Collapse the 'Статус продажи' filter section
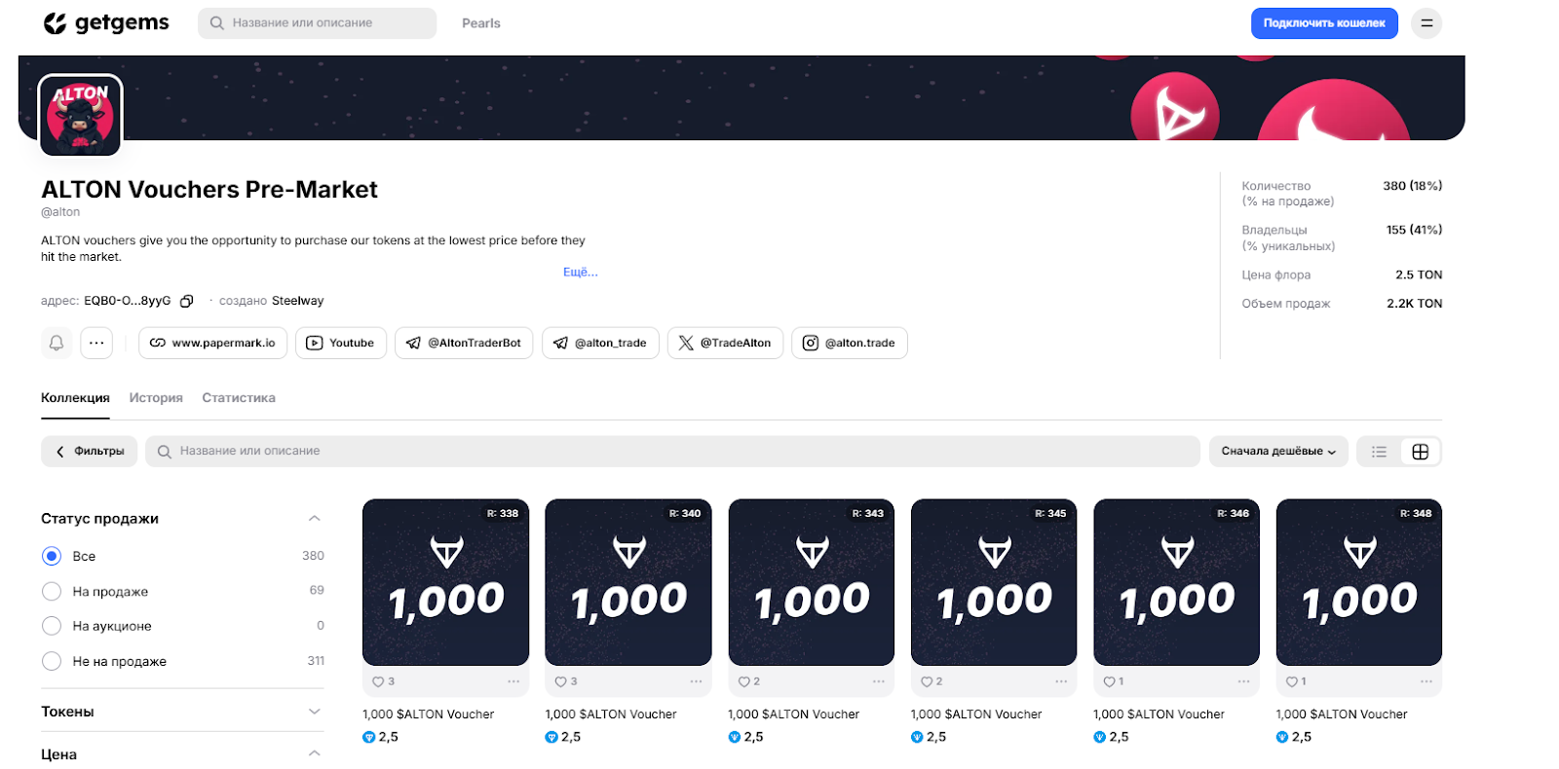This screenshot has width=1559, height=769. (x=314, y=519)
